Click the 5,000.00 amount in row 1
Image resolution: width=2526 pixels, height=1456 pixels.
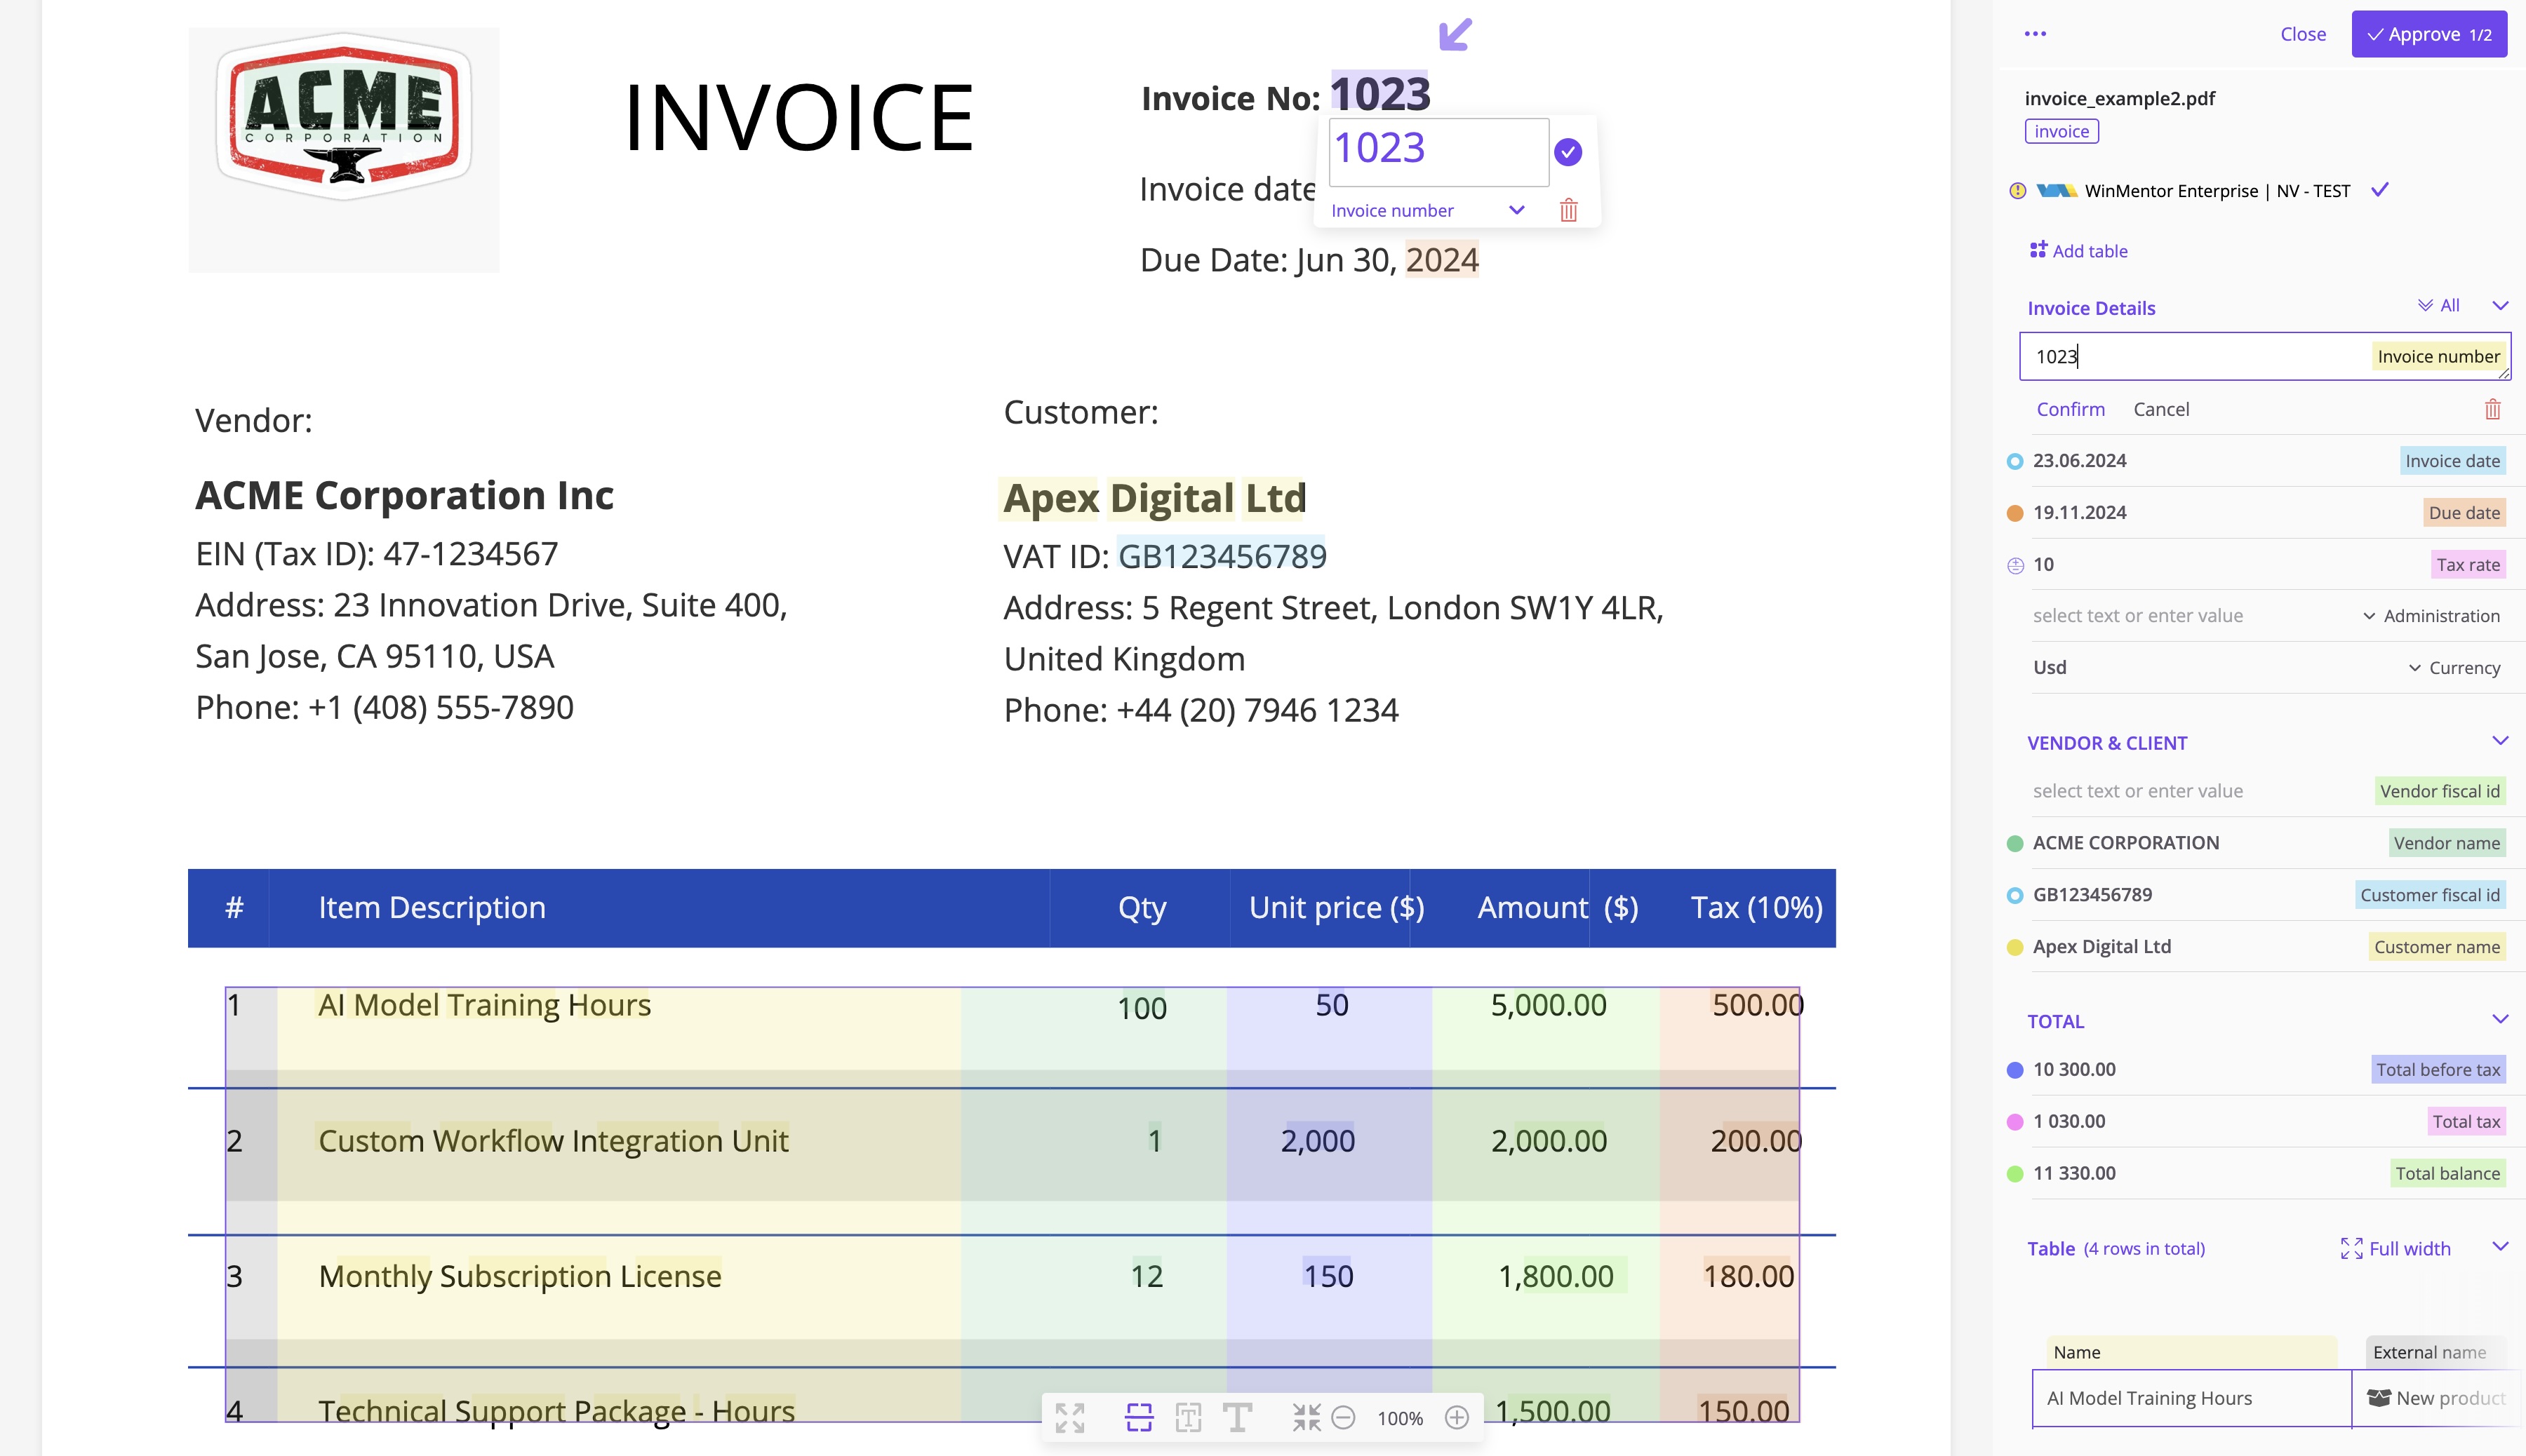(1549, 1005)
